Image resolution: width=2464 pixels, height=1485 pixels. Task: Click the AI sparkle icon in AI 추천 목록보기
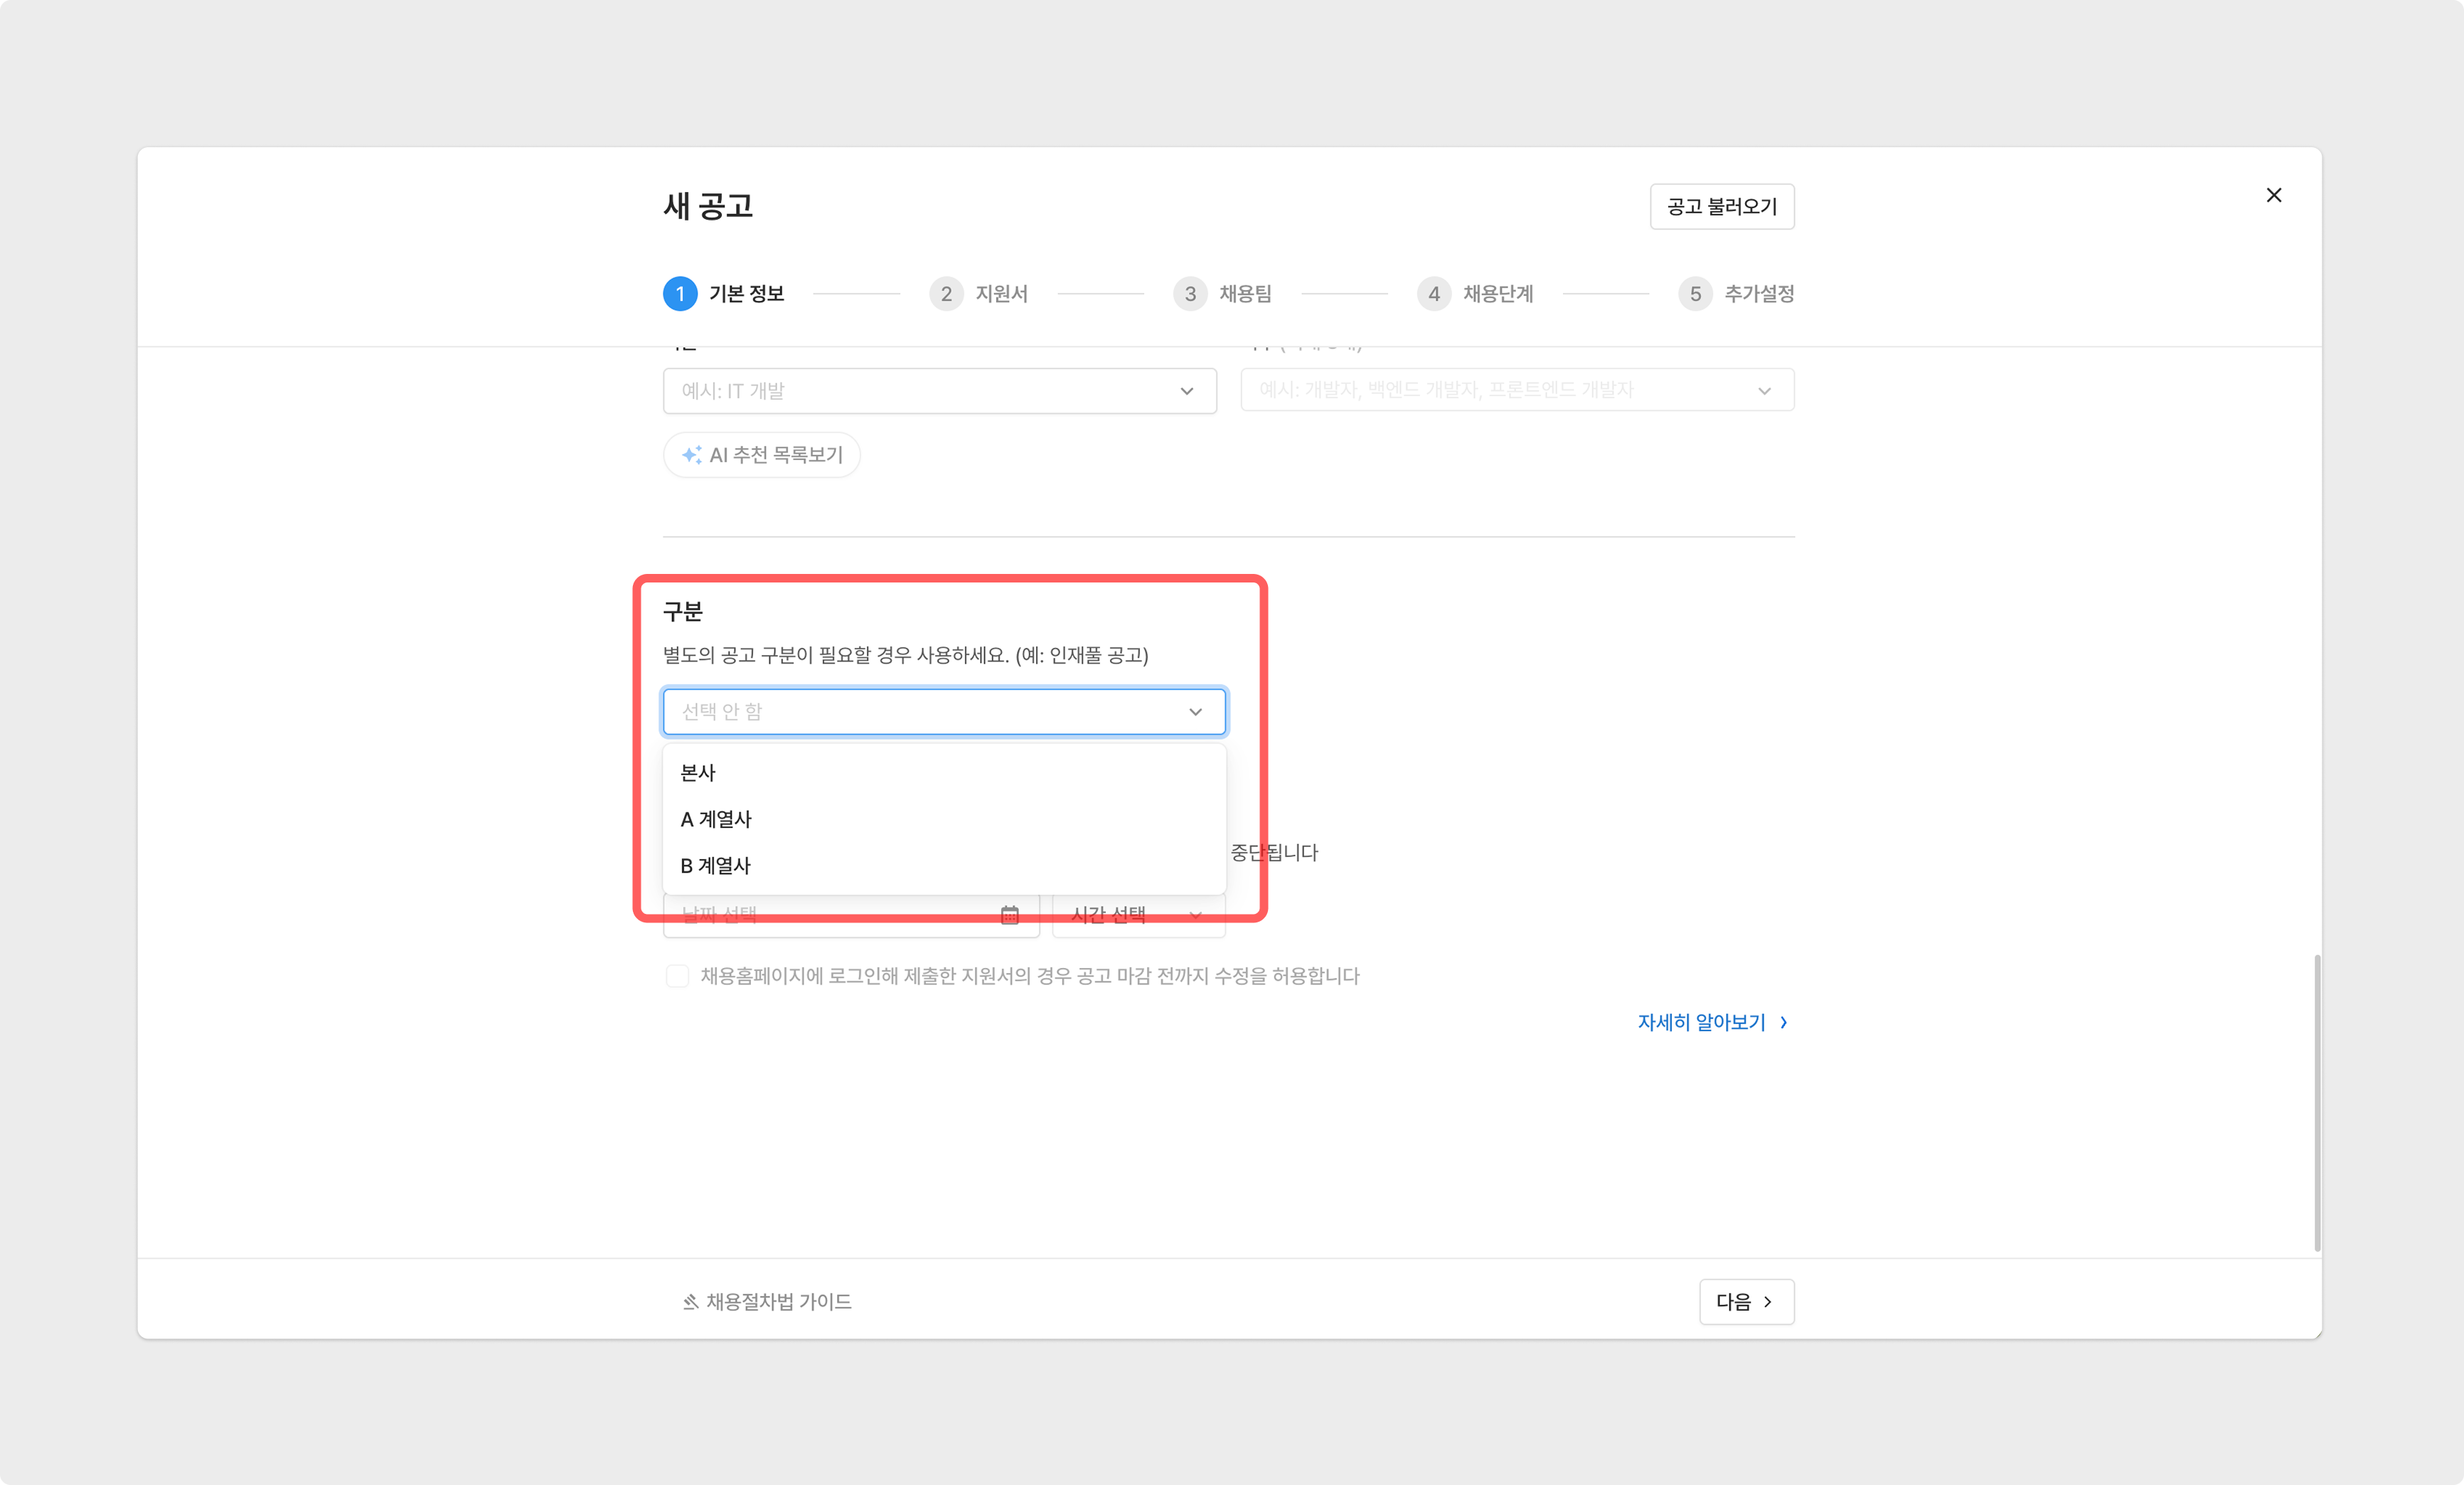[x=691, y=455]
